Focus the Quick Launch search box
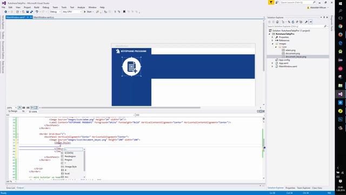The width and height of the screenshot is (346, 195). pyautogui.click(x=298, y=2)
